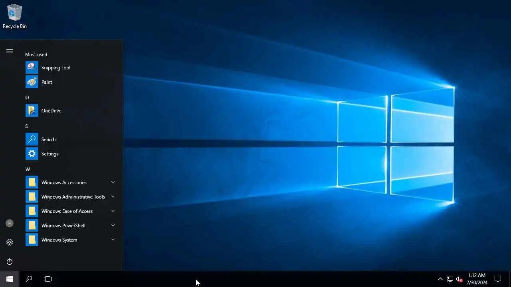The width and height of the screenshot is (511, 287).
Task: Click the 'OneDrive' label text
Action: click(51, 111)
